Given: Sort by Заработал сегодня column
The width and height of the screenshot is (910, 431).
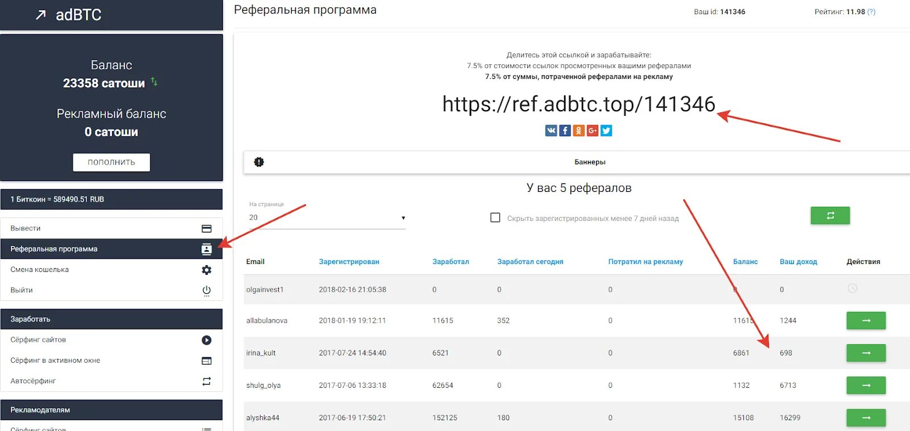Looking at the screenshot, I should tap(530, 262).
